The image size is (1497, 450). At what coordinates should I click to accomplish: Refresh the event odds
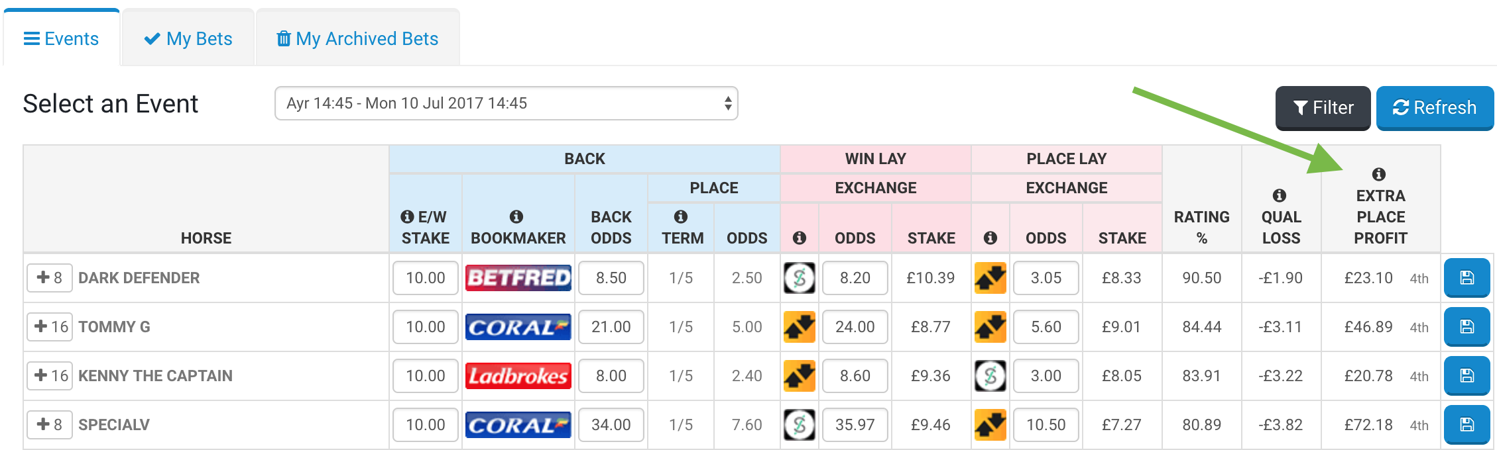coord(1435,107)
